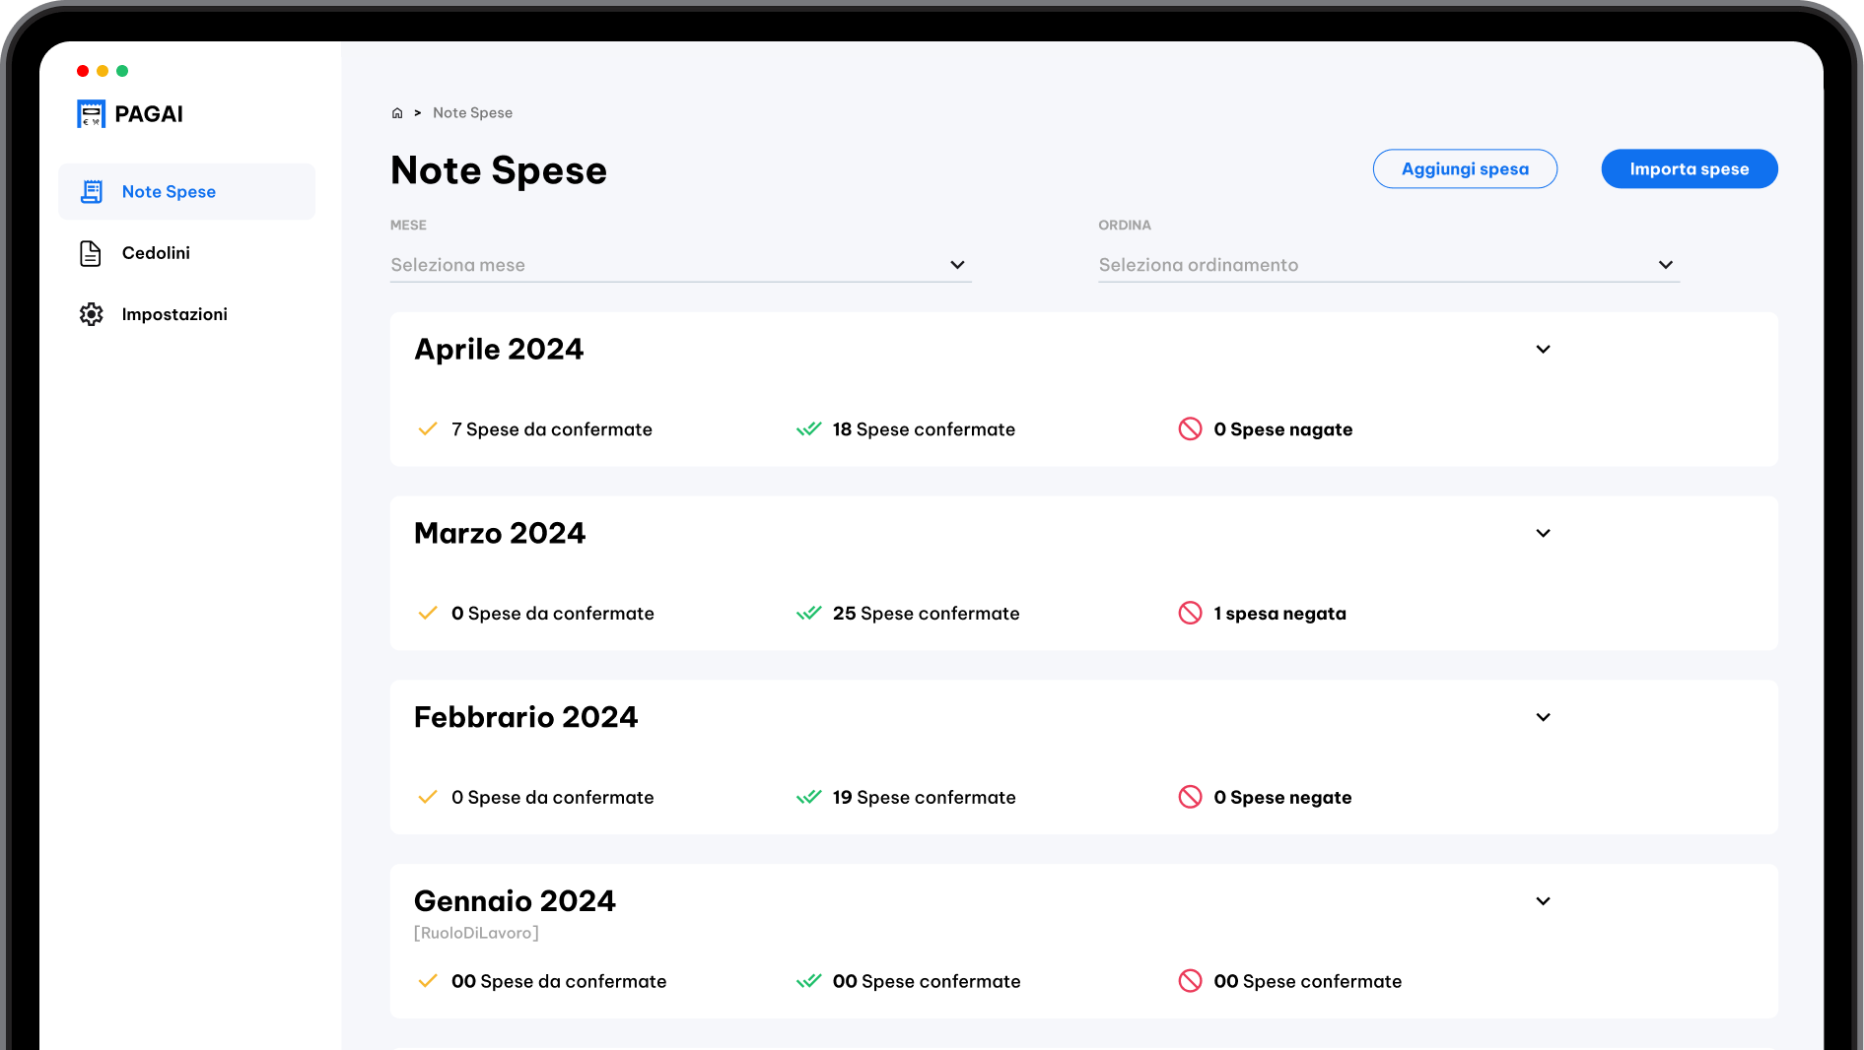1864x1050 pixels.
Task: Click the MESE field label
Action: click(x=408, y=226)
